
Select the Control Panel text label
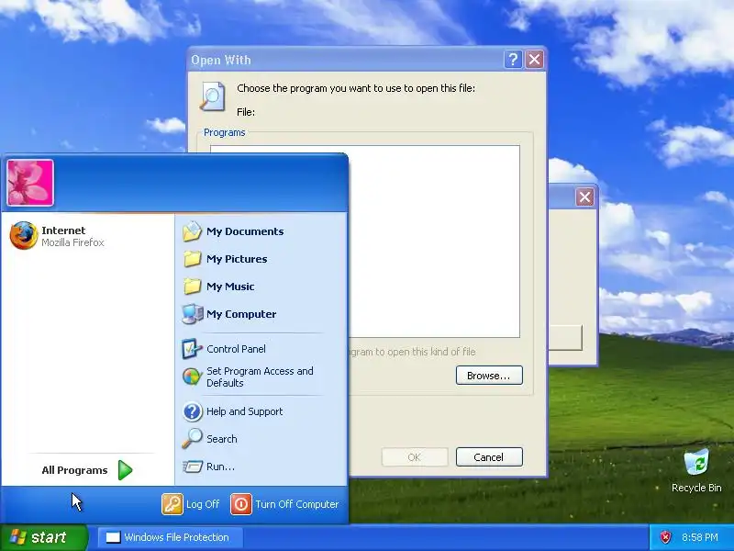[x=236, y=349]
